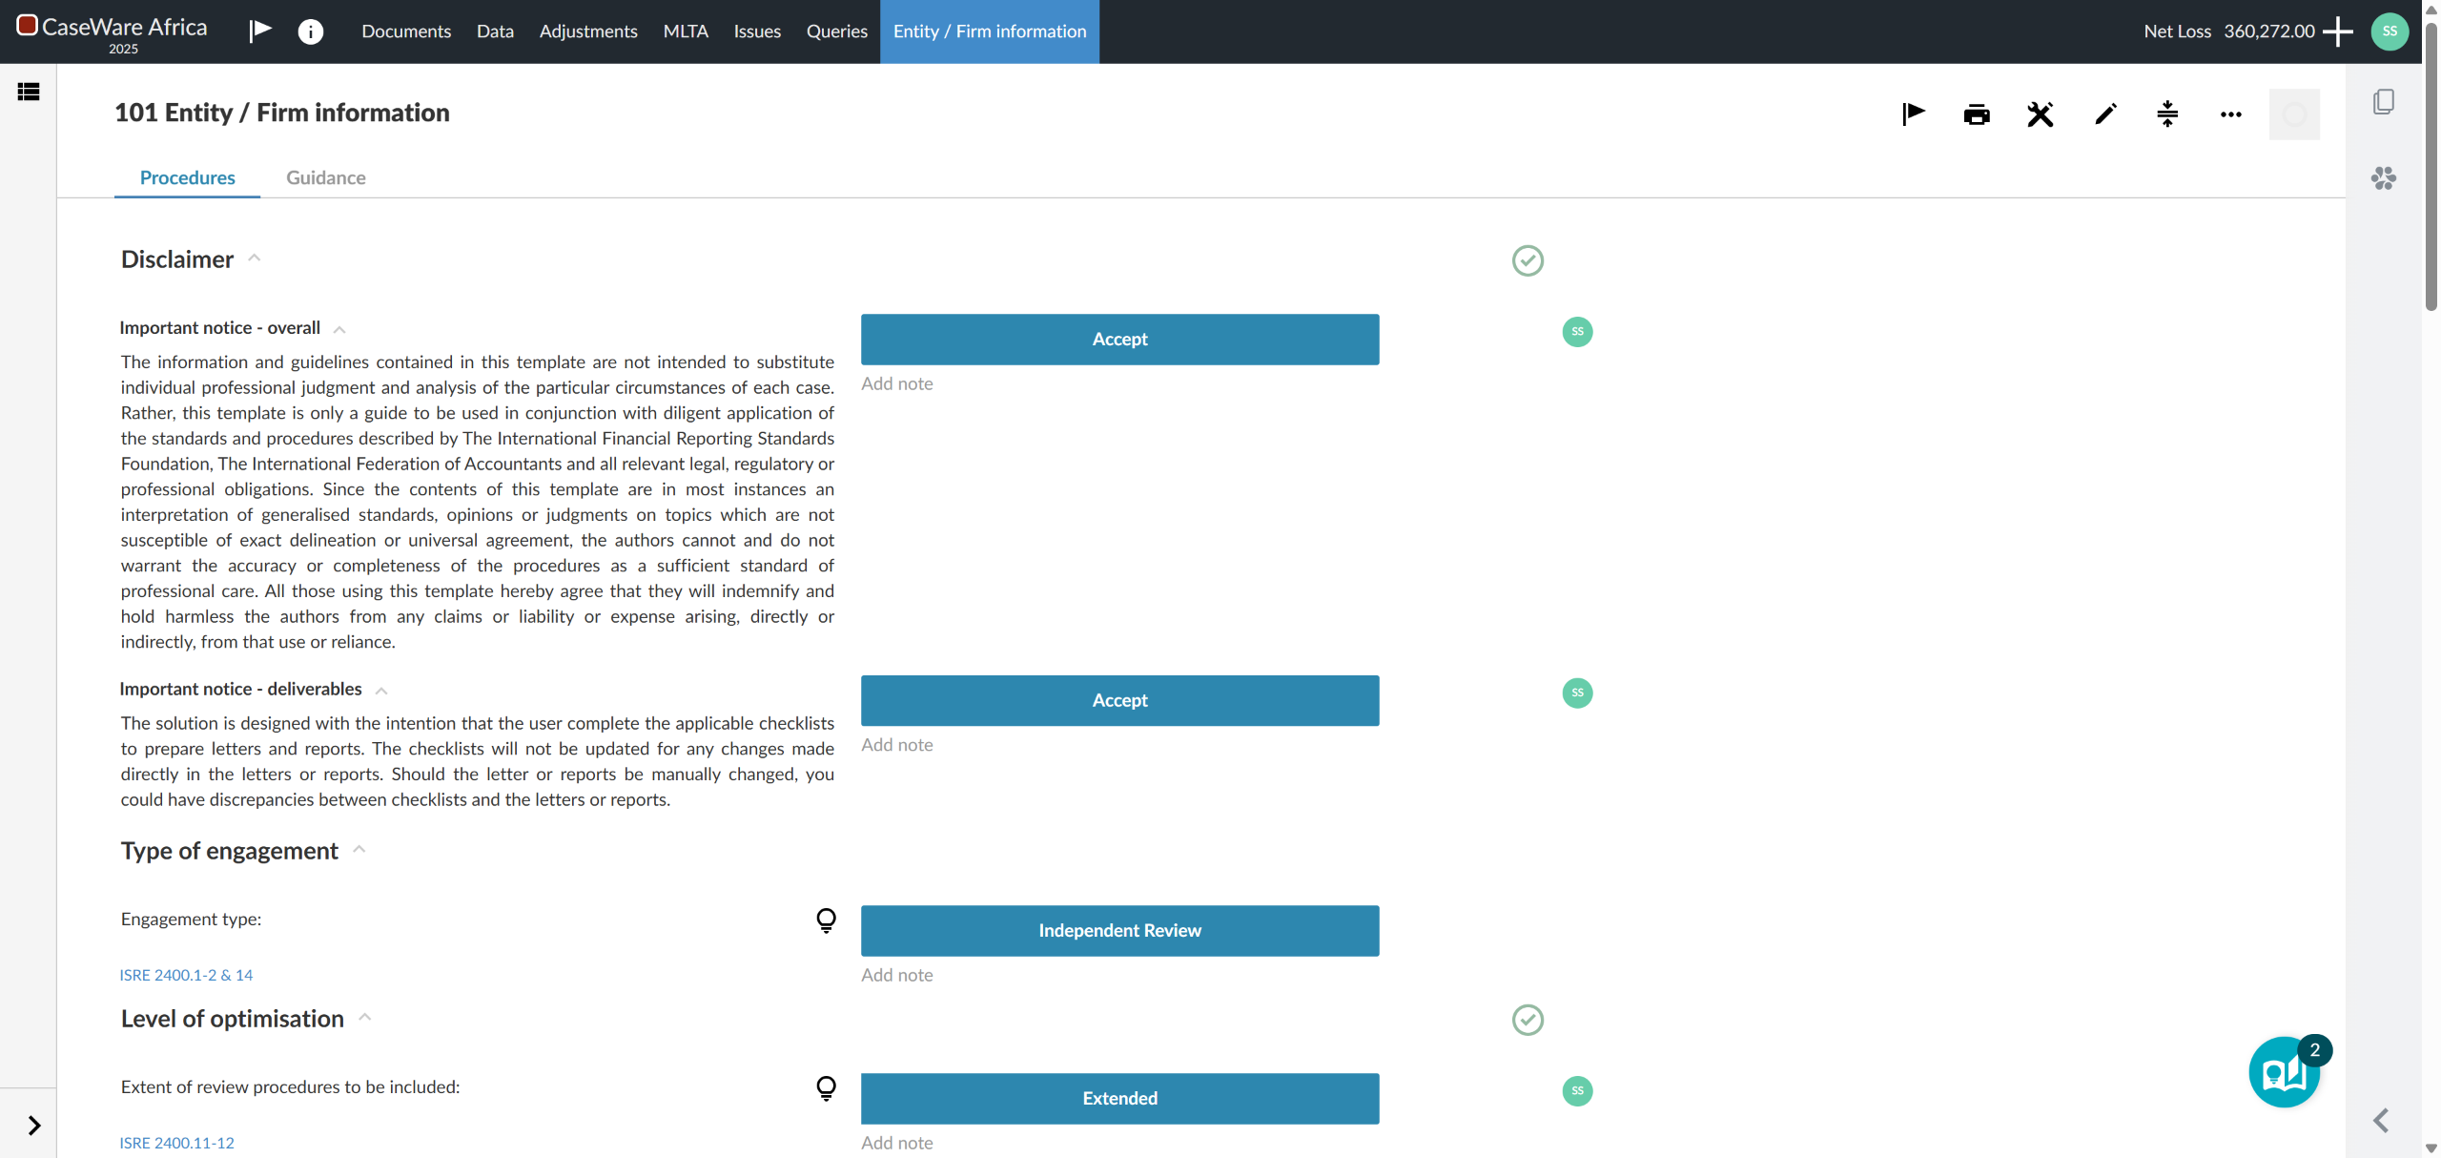Open the copy documents icon in right sidebar

pos(2383,101)
